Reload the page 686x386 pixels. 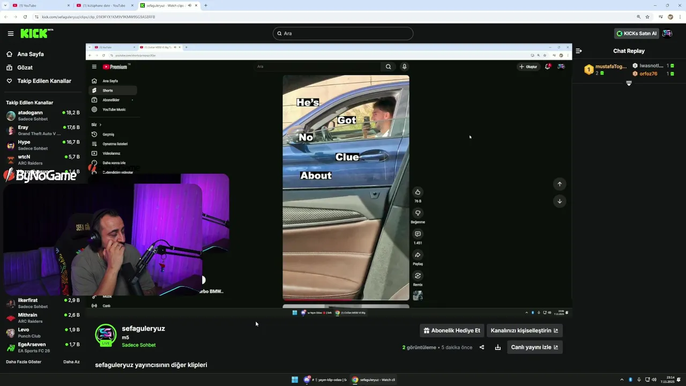[25, 17]
